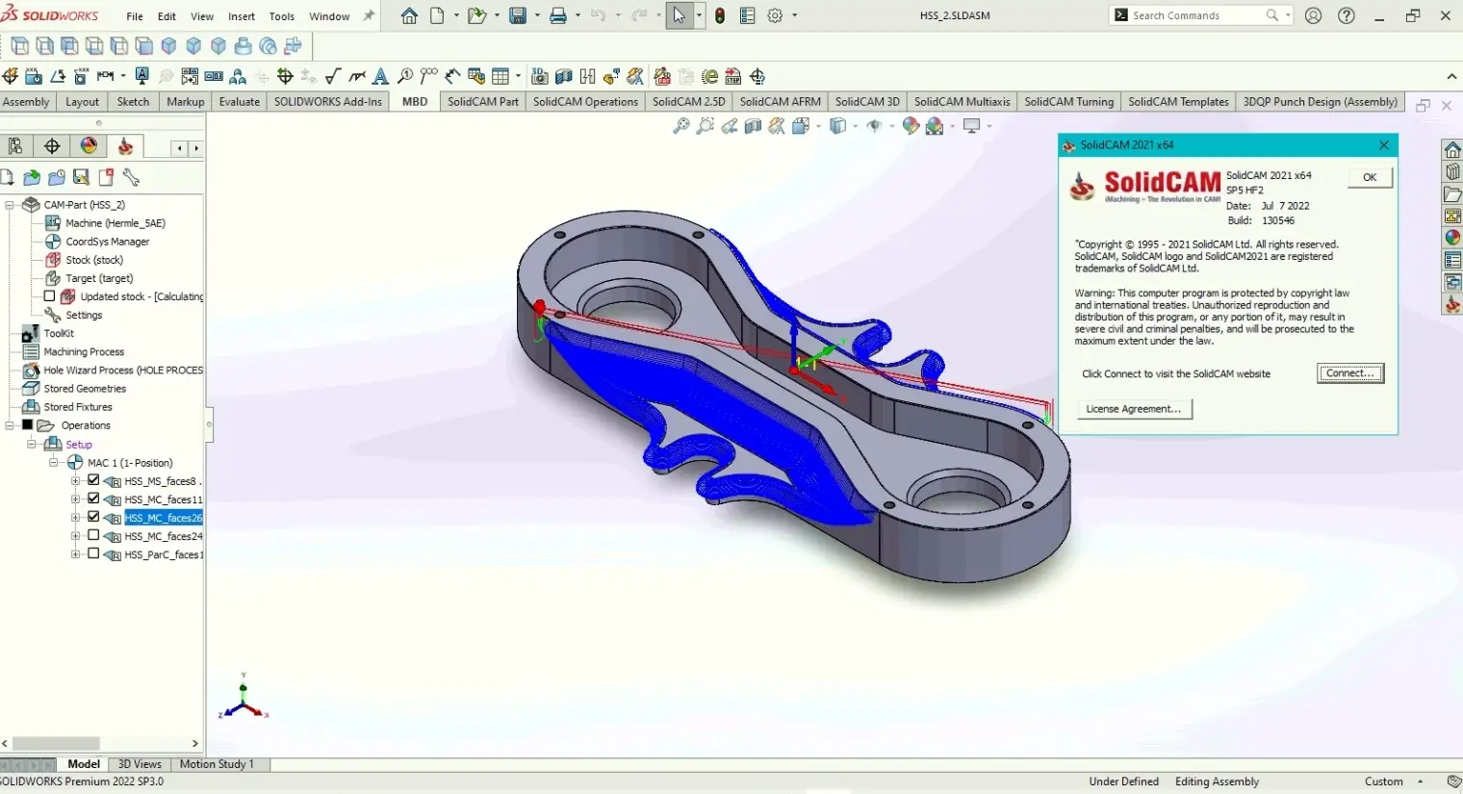
Task: Switch to the Motion Study 1 tab
Action: (x=217, y=764)
